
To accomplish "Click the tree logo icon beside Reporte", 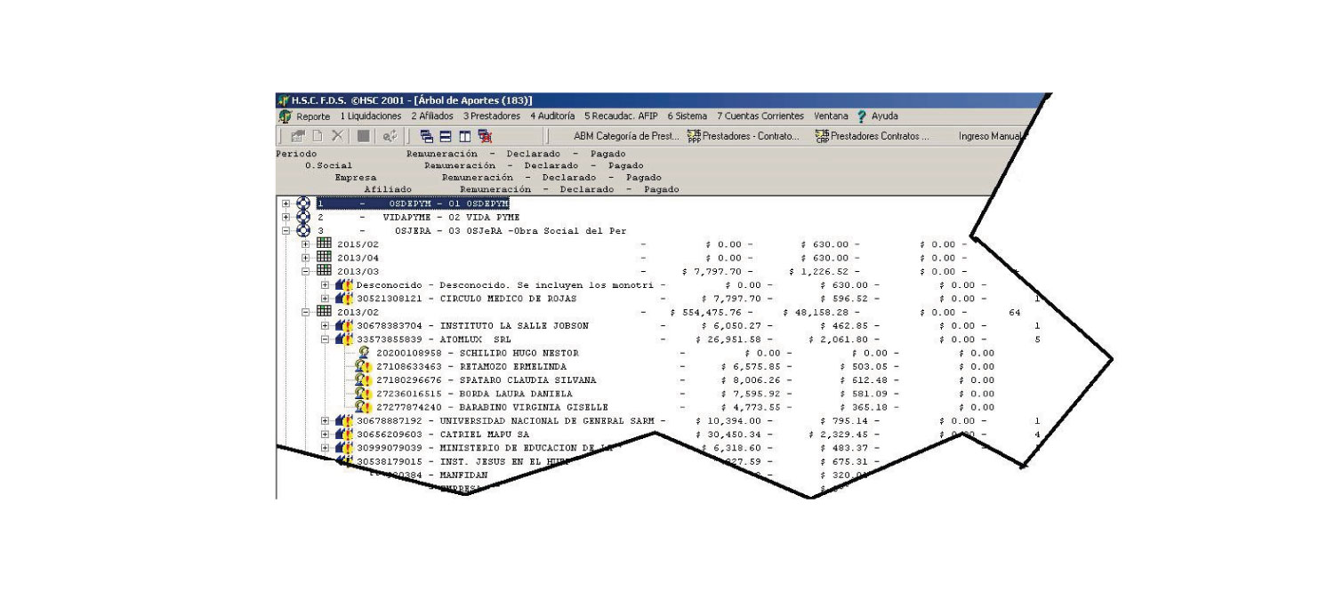I will [x=286, y=116].
